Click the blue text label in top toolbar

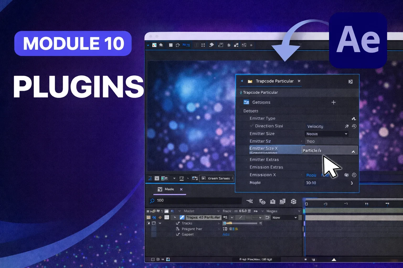pos(186,45)
